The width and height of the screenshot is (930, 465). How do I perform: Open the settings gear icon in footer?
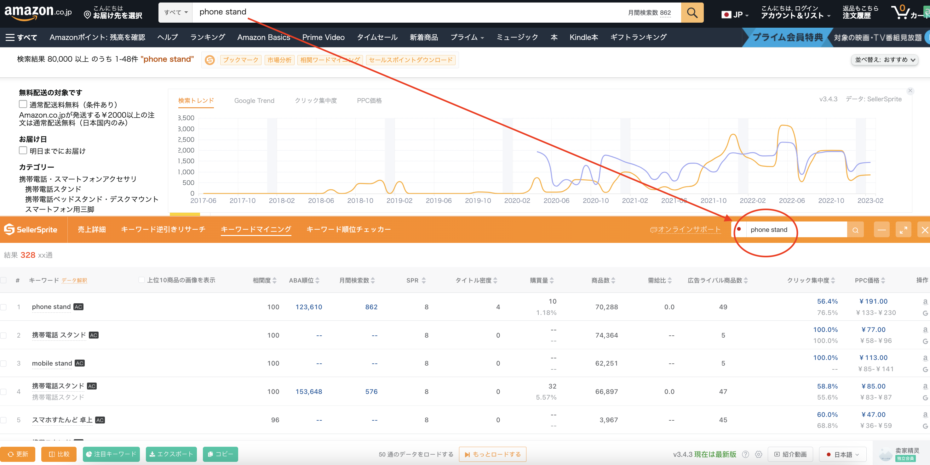click(759, 454)
